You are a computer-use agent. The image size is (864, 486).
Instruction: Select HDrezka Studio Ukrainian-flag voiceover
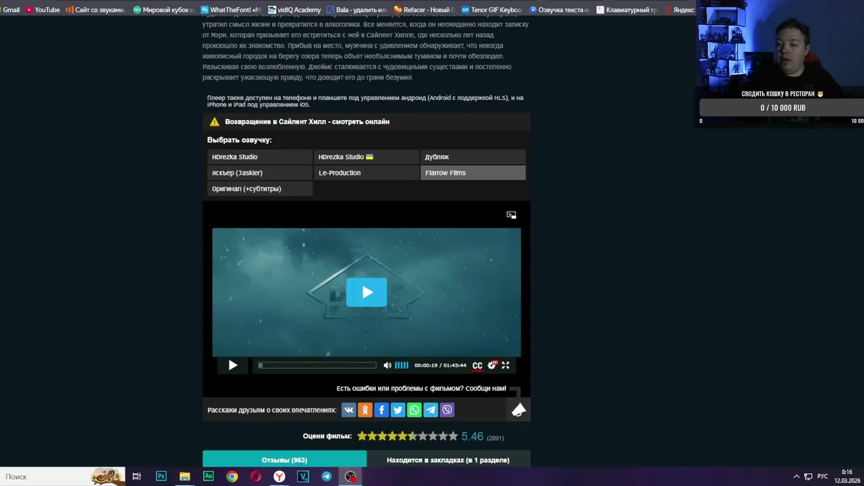point(367,157)
